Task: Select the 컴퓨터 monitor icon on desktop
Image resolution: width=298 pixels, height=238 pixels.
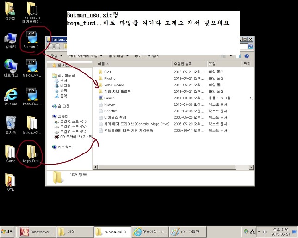Action: tap(11, 40)
